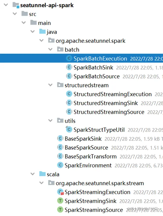Select the java folder label
The image size is (163, 216).
pos(52,32)
